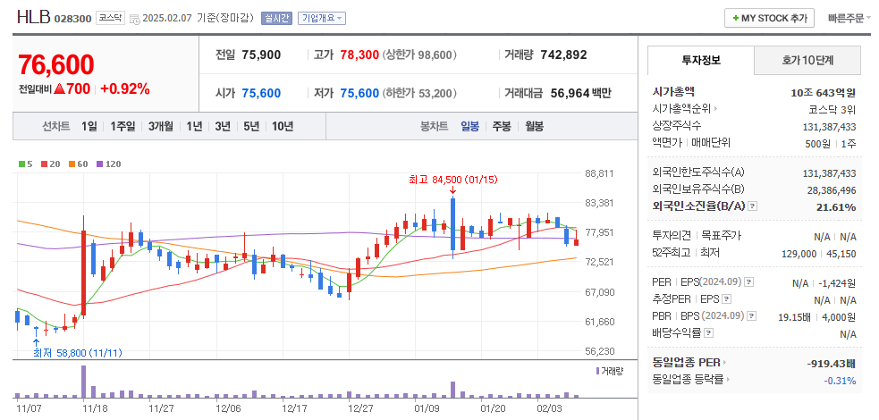The image size is (879, 420).
Task: Switch to the 투자정보 tab
Action: [701, 61]
